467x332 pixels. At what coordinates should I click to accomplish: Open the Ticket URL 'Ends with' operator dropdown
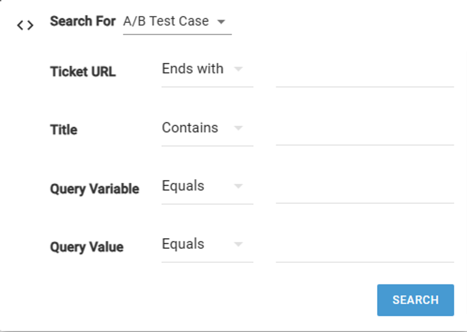(x=193, y=69)
